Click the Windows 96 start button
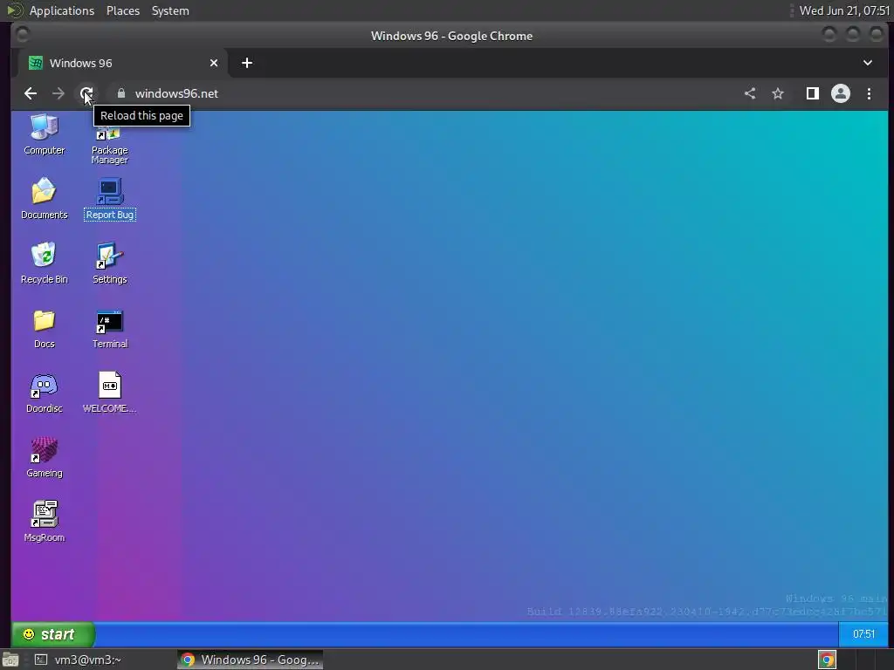This screenshot has height=670, width=894. pos(53,634)
